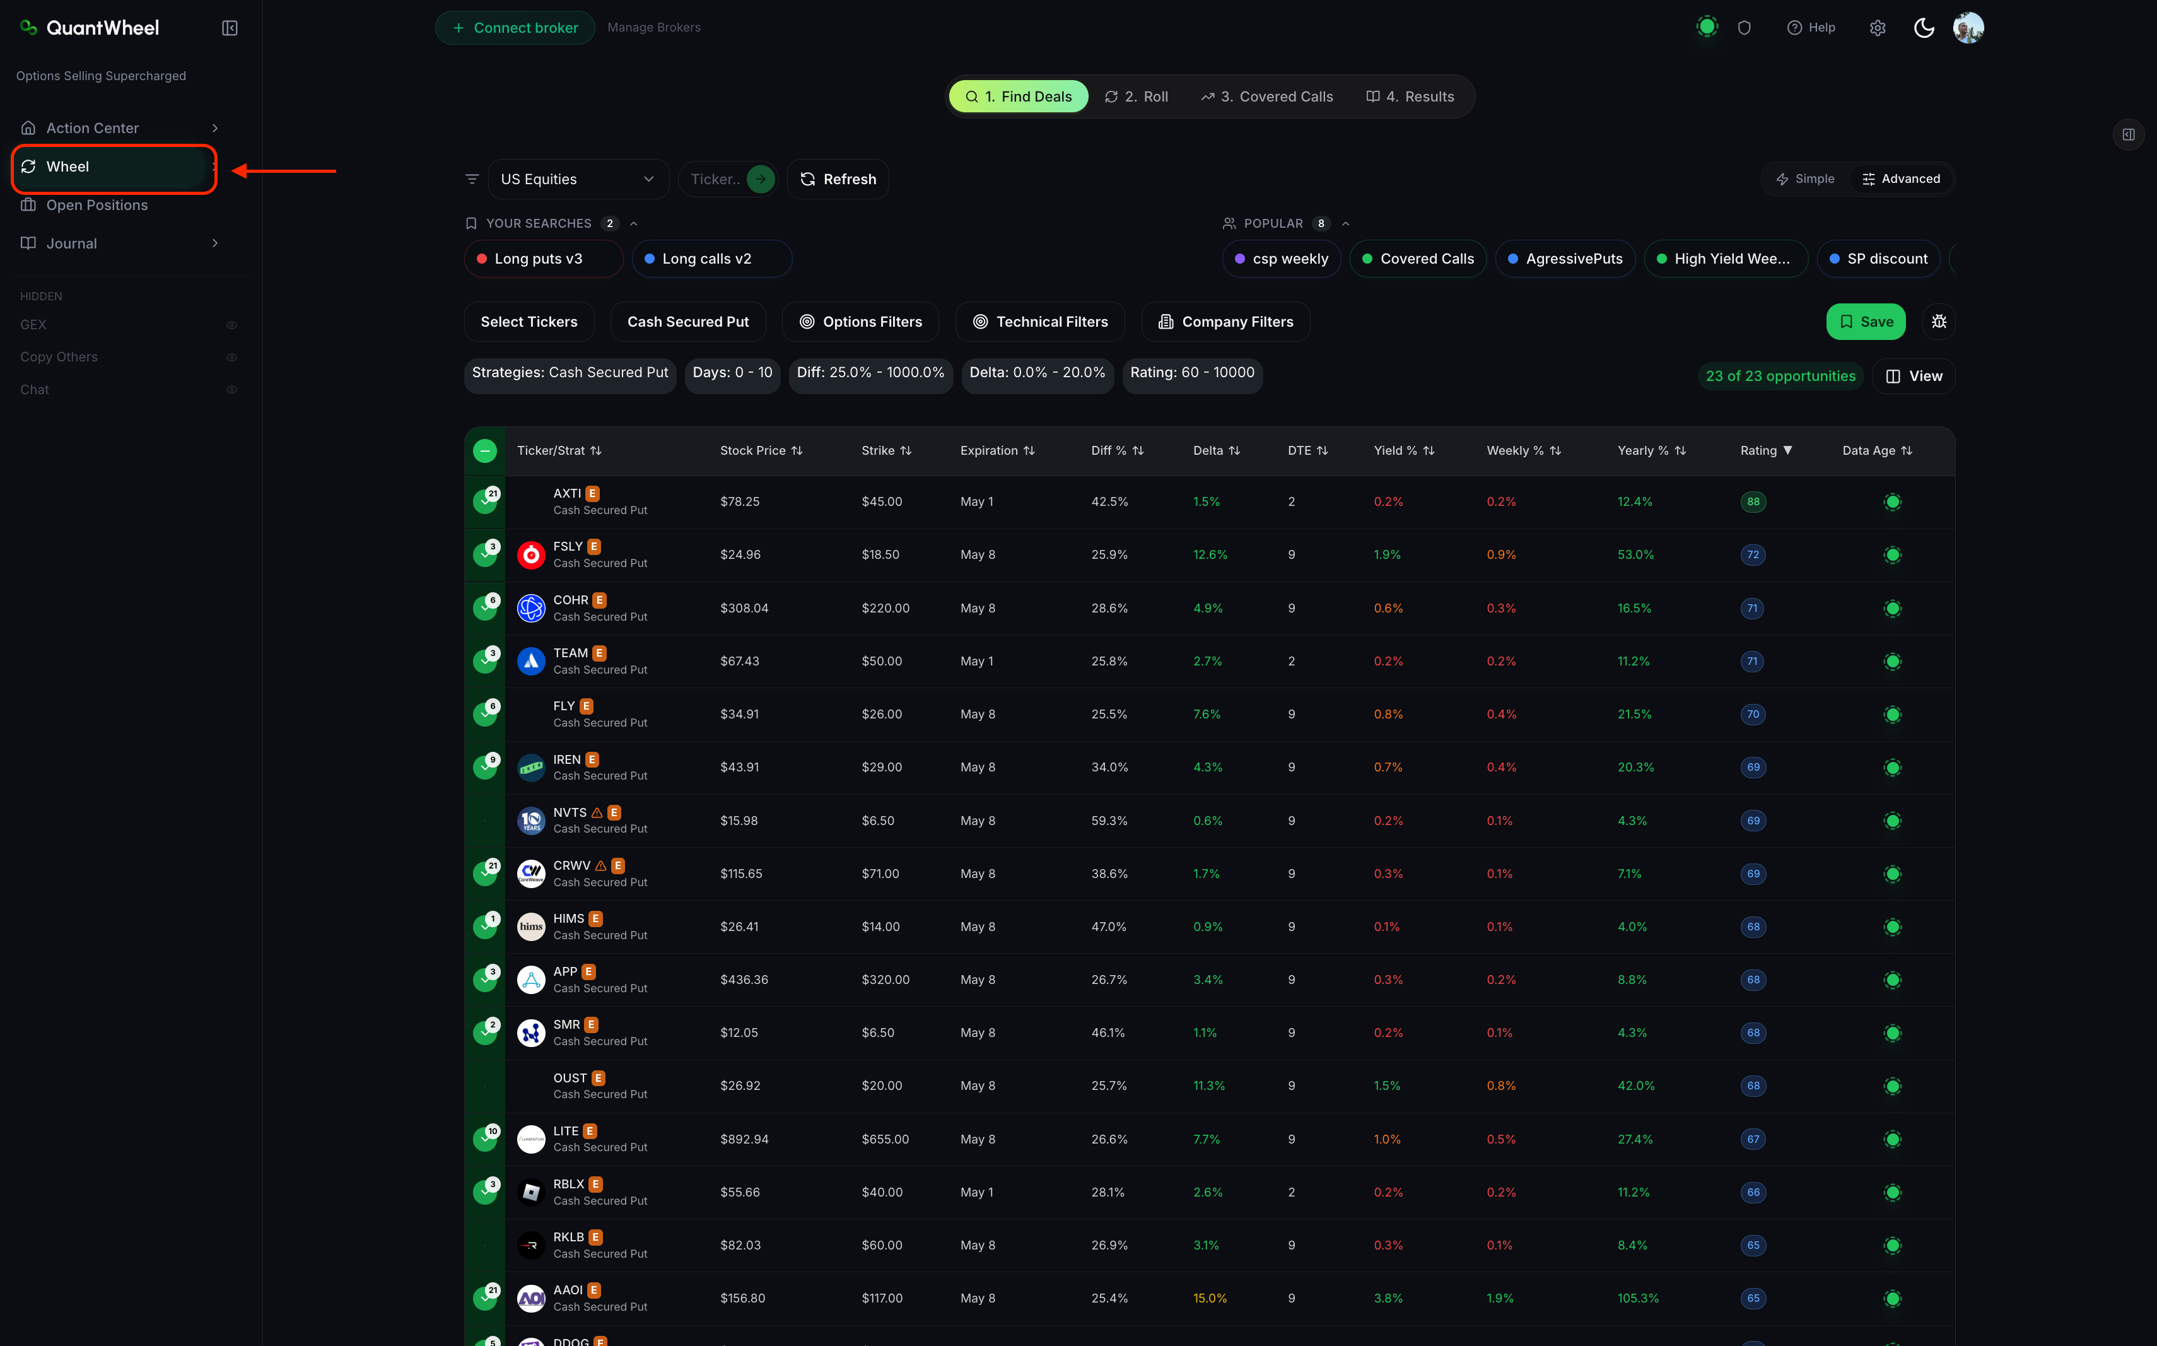Switch to the Covered Calls tab
Viewport: 2157px width, 1346px height.
point(1267,96)
